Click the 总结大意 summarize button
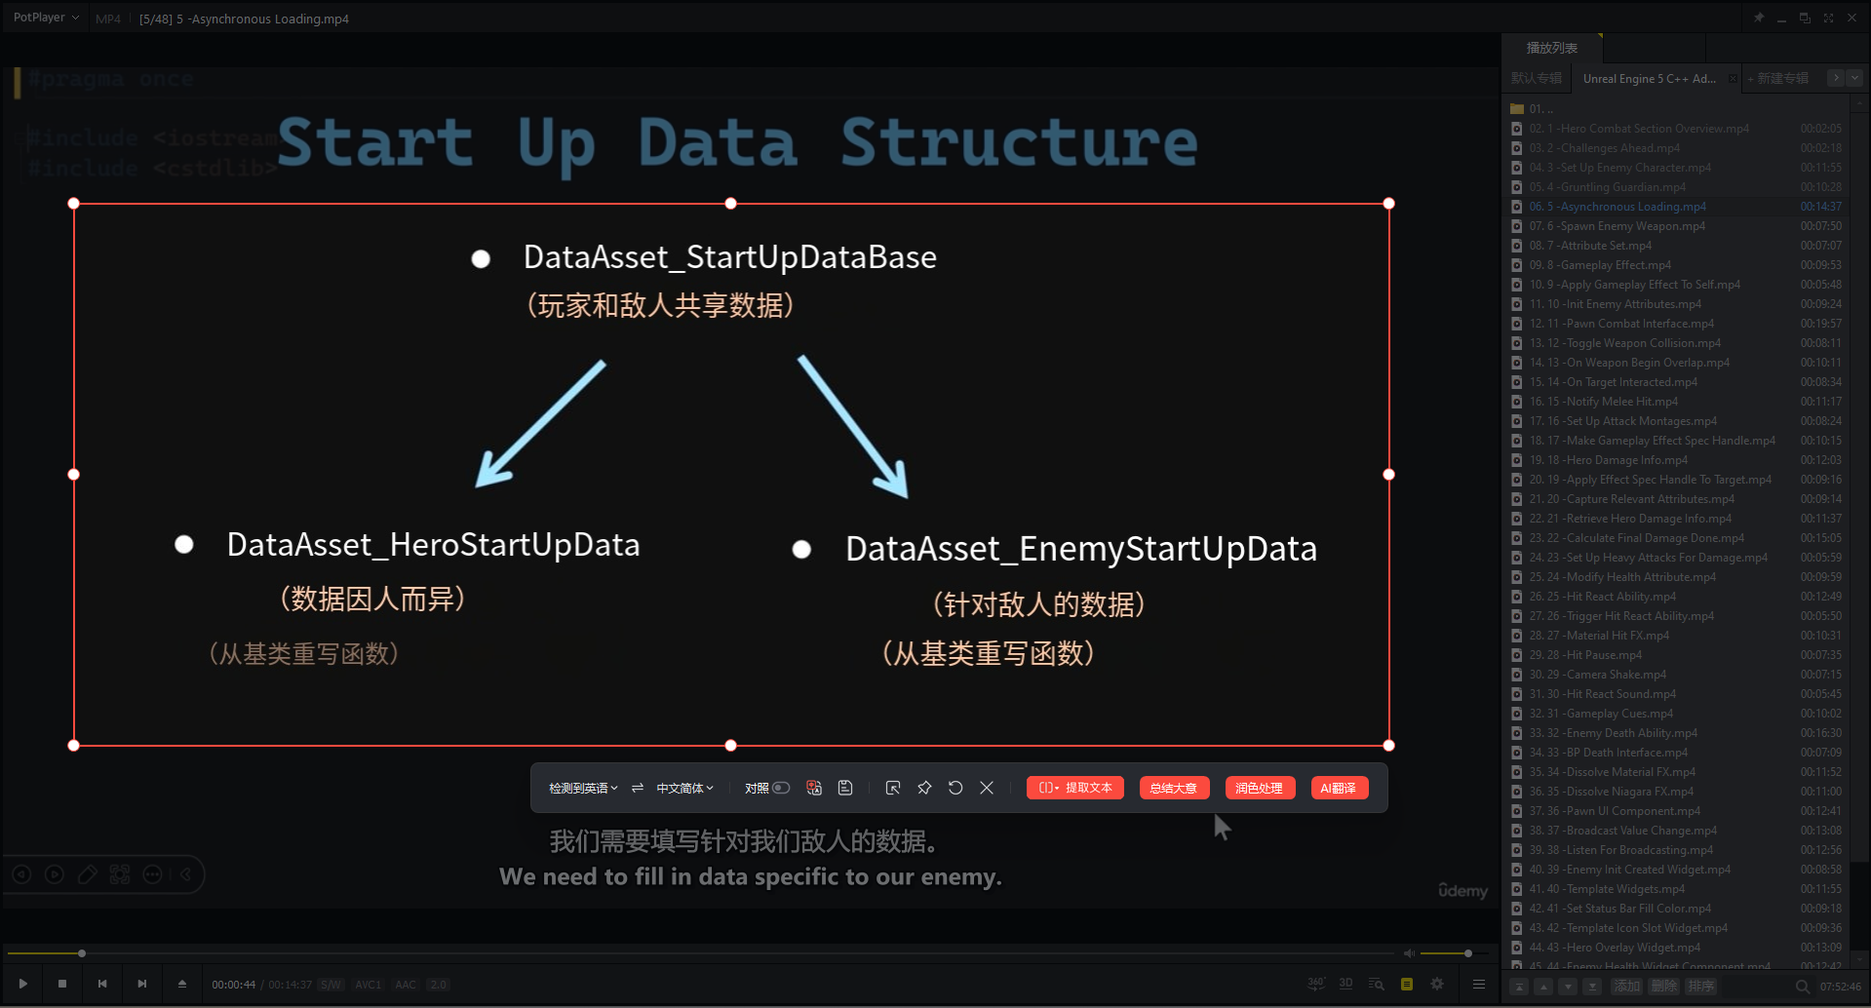 click(x=1174, y=788)
